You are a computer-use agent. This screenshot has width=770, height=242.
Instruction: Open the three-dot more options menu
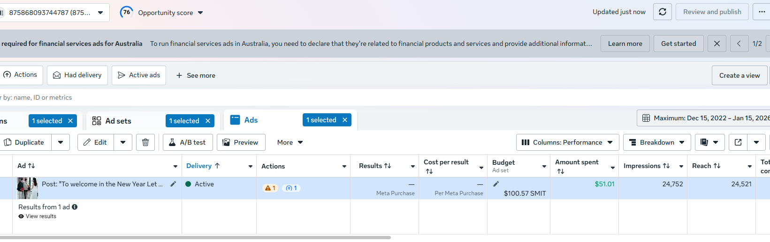761,12
